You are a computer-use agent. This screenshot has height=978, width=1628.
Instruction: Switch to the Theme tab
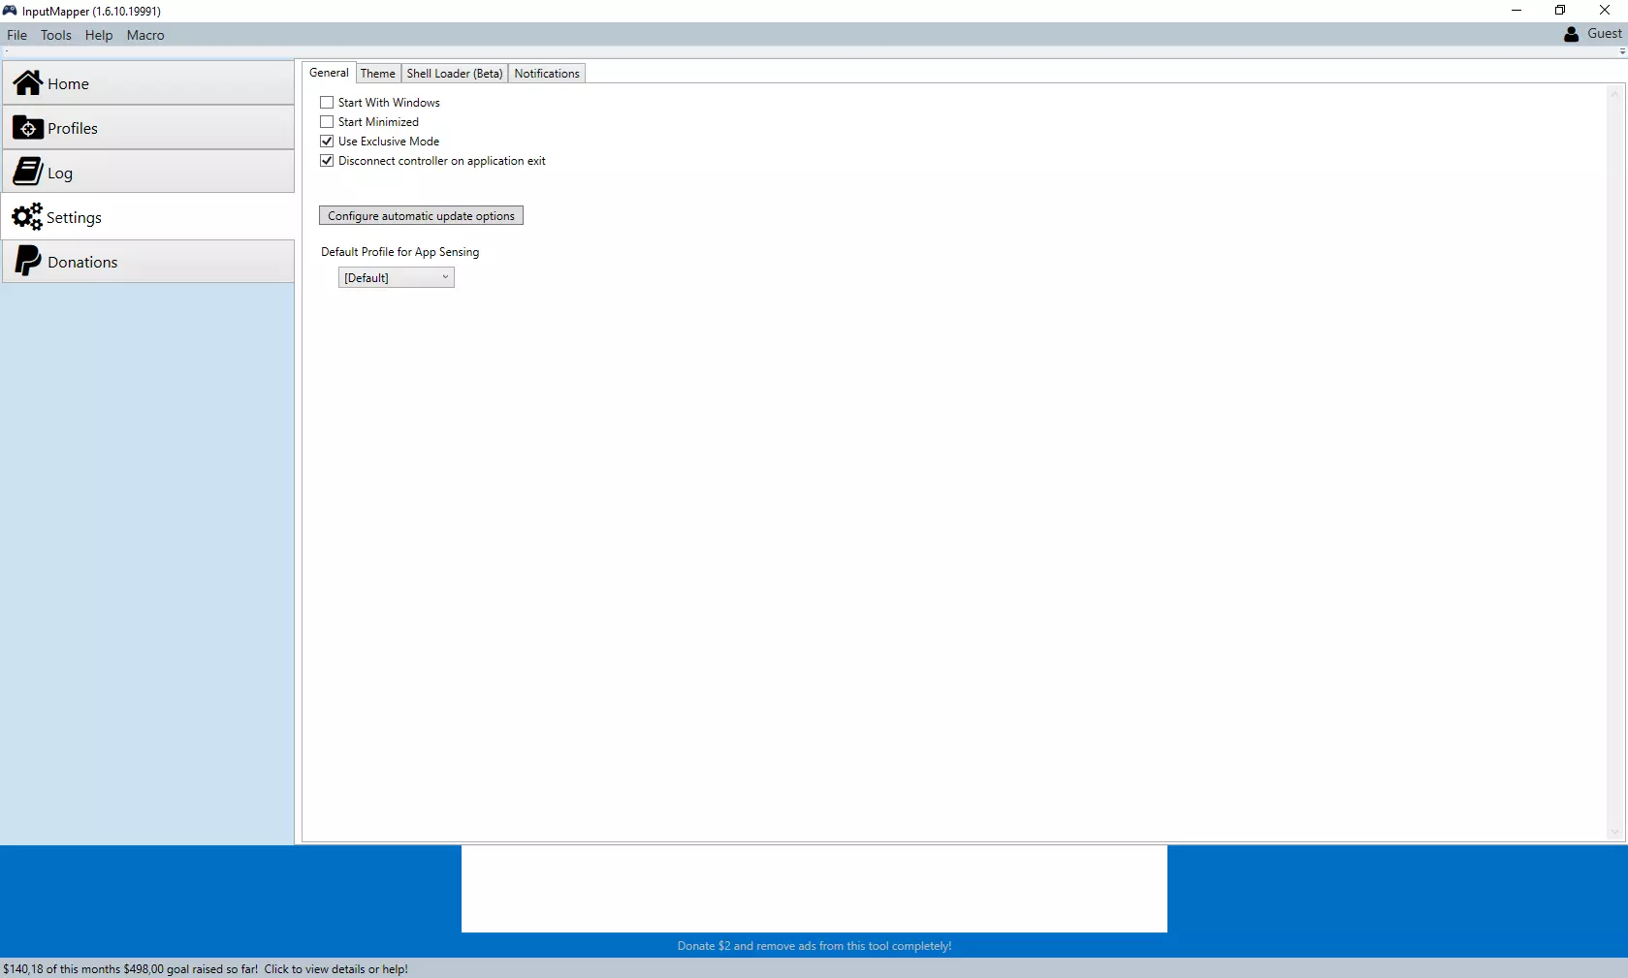tap(378, 74)
